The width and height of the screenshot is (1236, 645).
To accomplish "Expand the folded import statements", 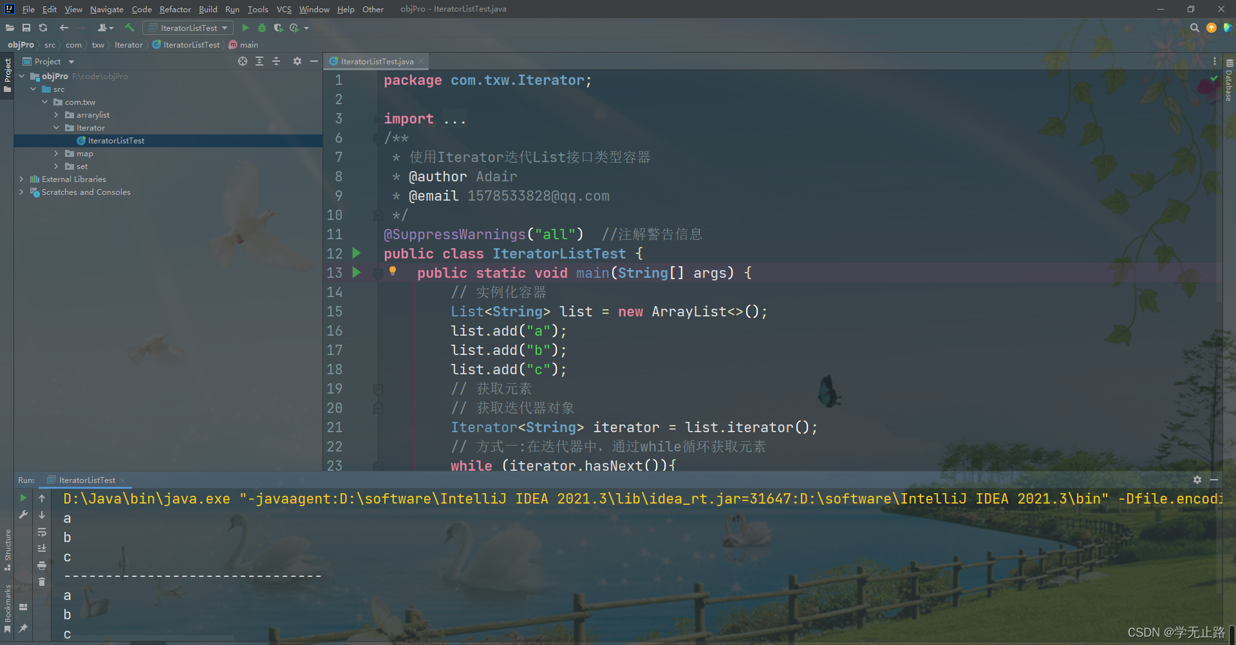I will click(x=454, y=119).
